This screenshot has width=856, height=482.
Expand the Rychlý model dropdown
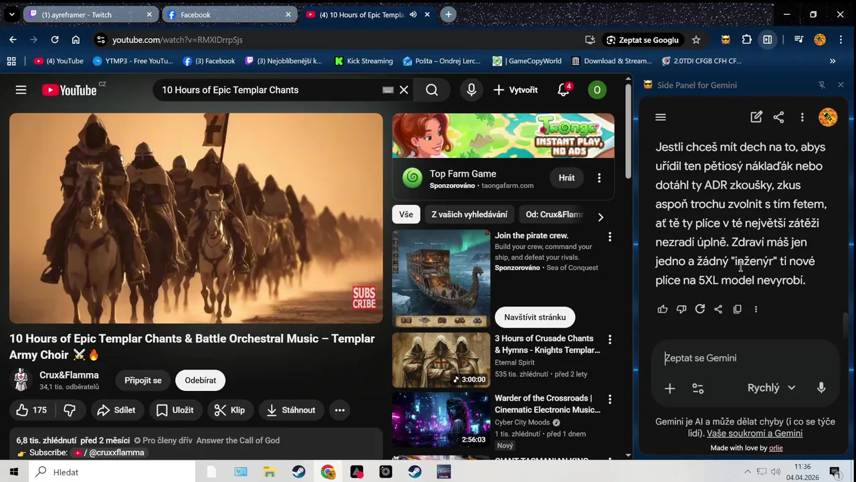coord(771,388)
